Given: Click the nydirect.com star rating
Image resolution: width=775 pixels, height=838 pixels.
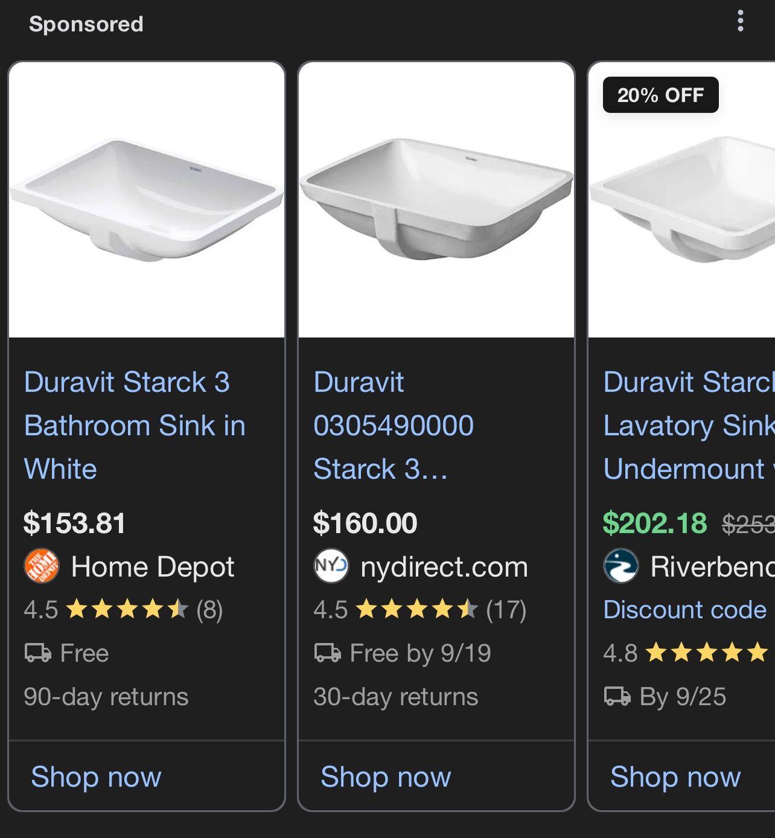Looking at the screenshot, I should coord(417,610).
